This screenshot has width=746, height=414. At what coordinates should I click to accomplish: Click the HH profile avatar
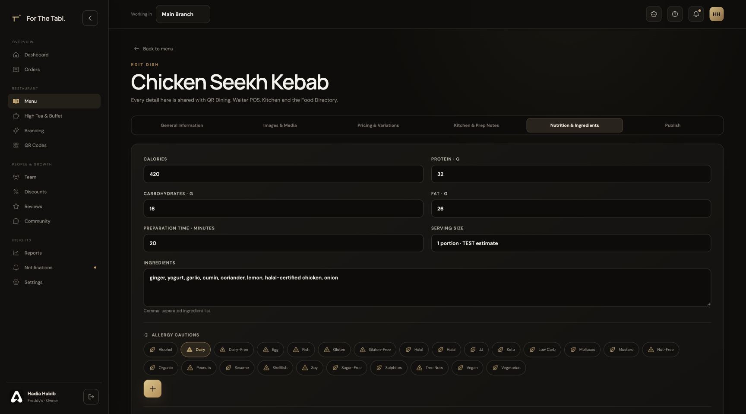point(717,14)
